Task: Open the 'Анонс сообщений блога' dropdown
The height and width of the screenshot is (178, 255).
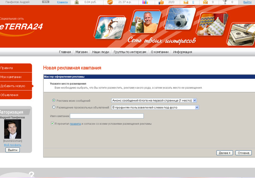Action: 154,100
